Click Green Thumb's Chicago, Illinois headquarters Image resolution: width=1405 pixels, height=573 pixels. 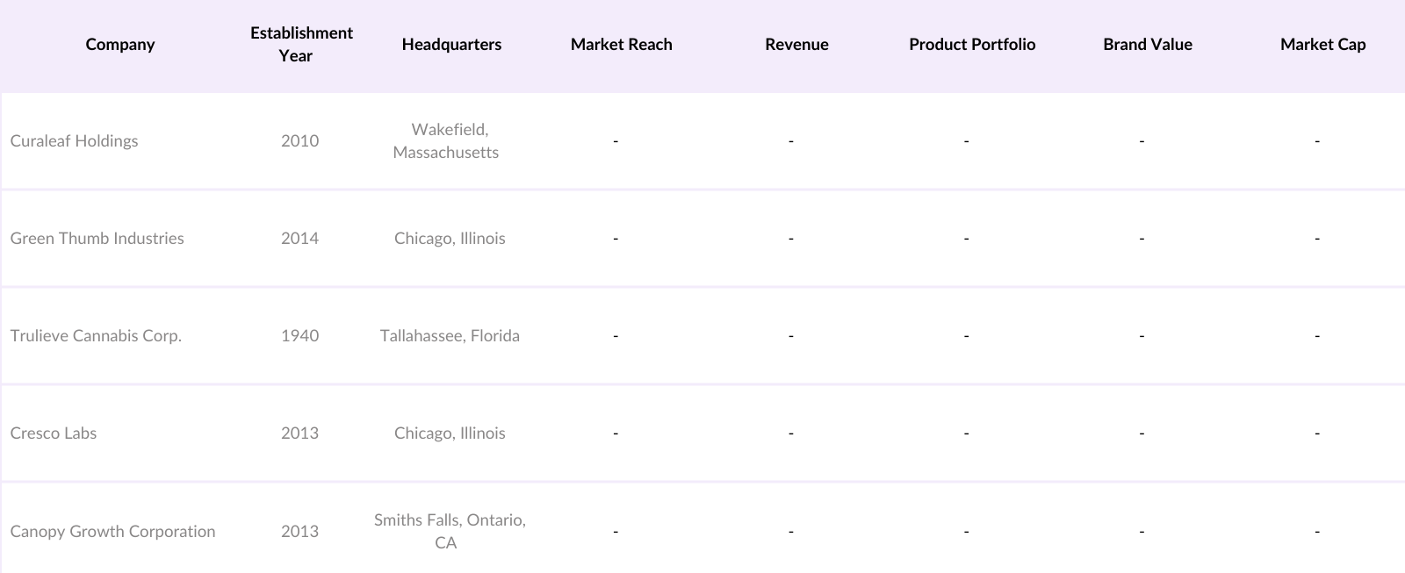(450, 239)
